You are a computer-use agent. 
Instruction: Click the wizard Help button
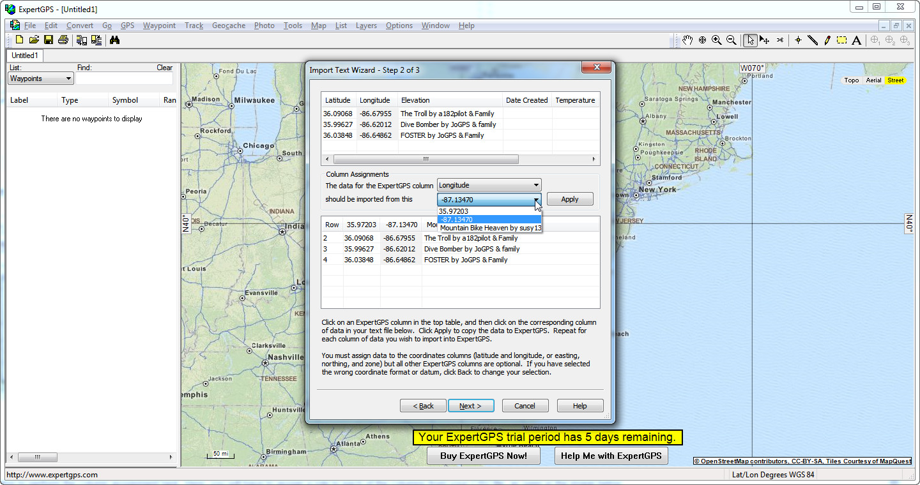580,406
